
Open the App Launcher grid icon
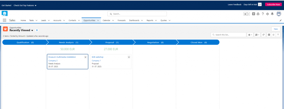click(x=4, y=20)
